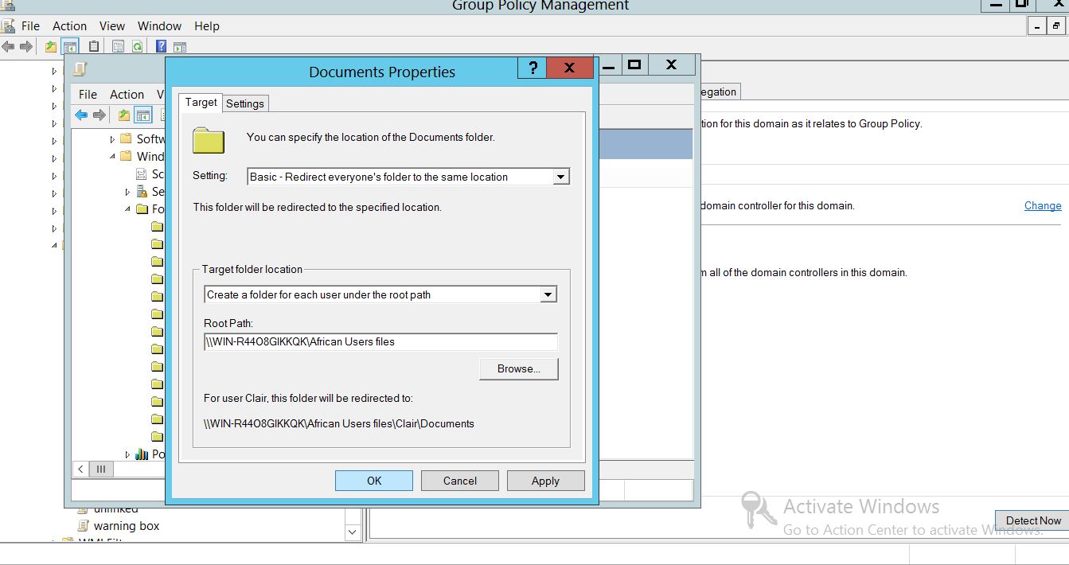Click the Up One Level folder icon in main toolbar
The width and height of the screenshot is (1069, 565).
click(x=51, y=47)
